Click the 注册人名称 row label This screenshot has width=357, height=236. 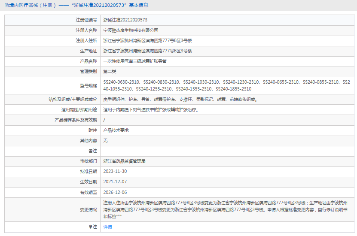pos(86,30)
